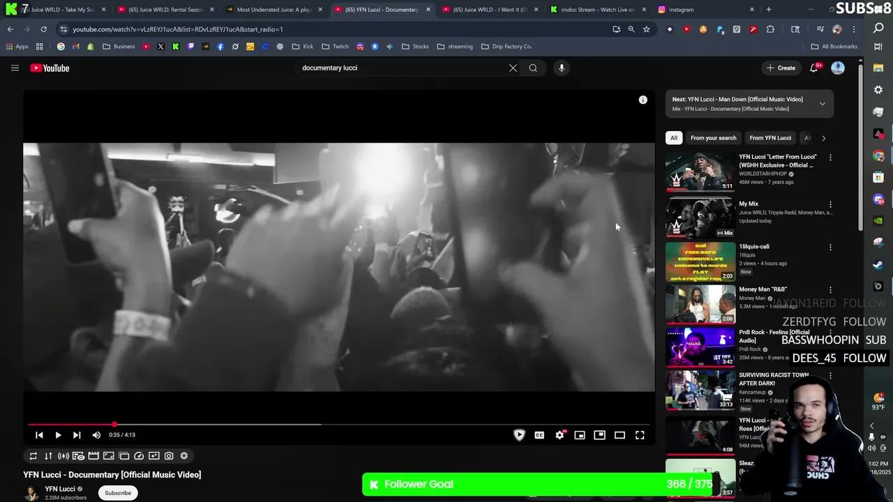Open Surviving Racist Town After Dark video
The image size is (893, 502).
pos(700,390)
